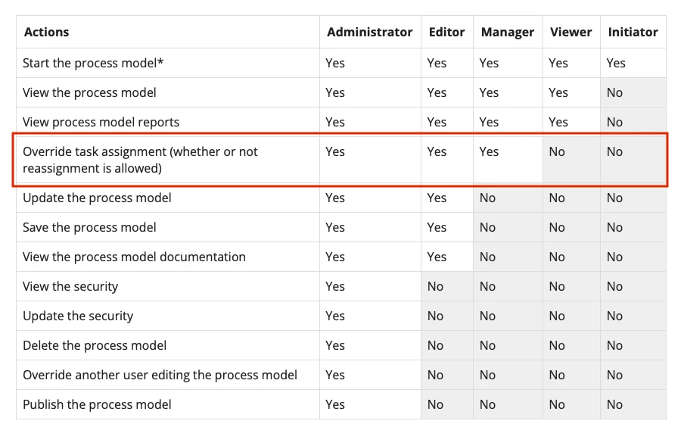The width and height of the screenshot is (681, 427).
Task: Click Editor 'Yes' for Save the process model
Action: (x=437, y=227)
